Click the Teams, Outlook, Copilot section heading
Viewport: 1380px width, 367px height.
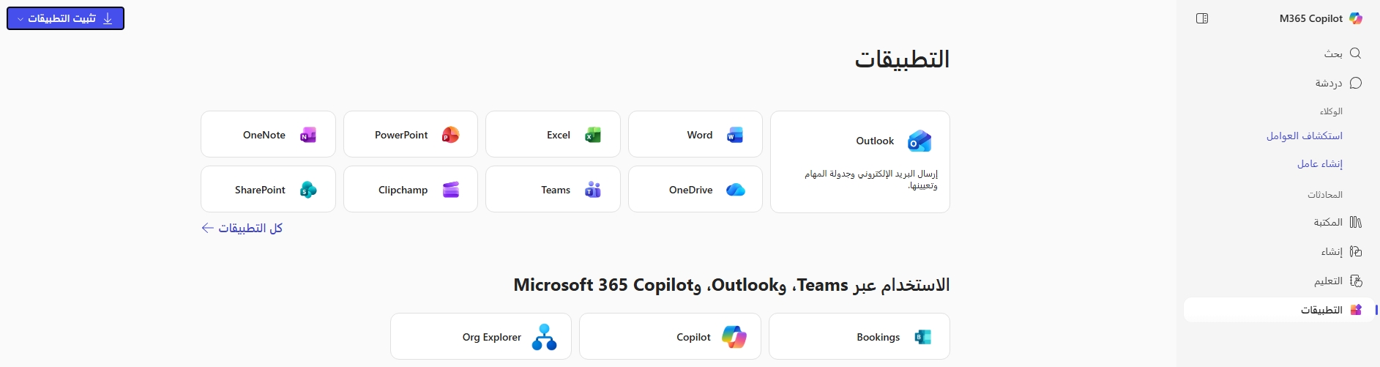[x=731, y=285]
